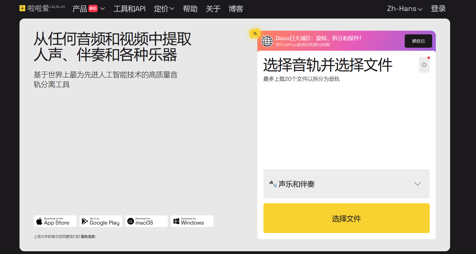Screen dimensions: 476x254
Task: Click the yellow percent discount badge
Action: tap(255, 34)
